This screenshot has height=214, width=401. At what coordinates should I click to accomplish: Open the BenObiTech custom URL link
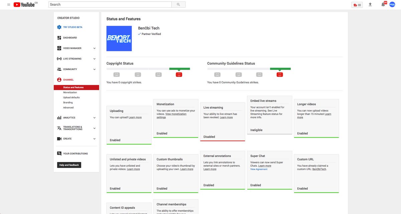(319, 169)
